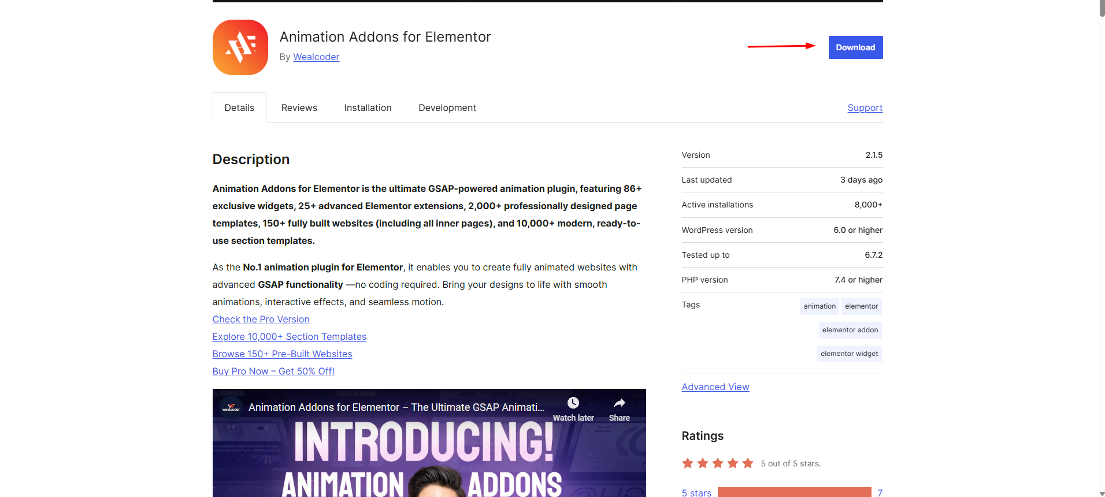Click the scrollbar down arrow
This screenshot has width=1105, height=497.
coord(1102,493)
